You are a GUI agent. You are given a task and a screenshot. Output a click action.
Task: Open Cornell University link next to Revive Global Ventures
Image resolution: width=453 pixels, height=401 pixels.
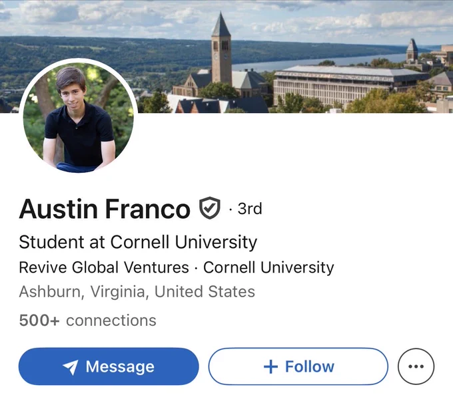point(268,267)
